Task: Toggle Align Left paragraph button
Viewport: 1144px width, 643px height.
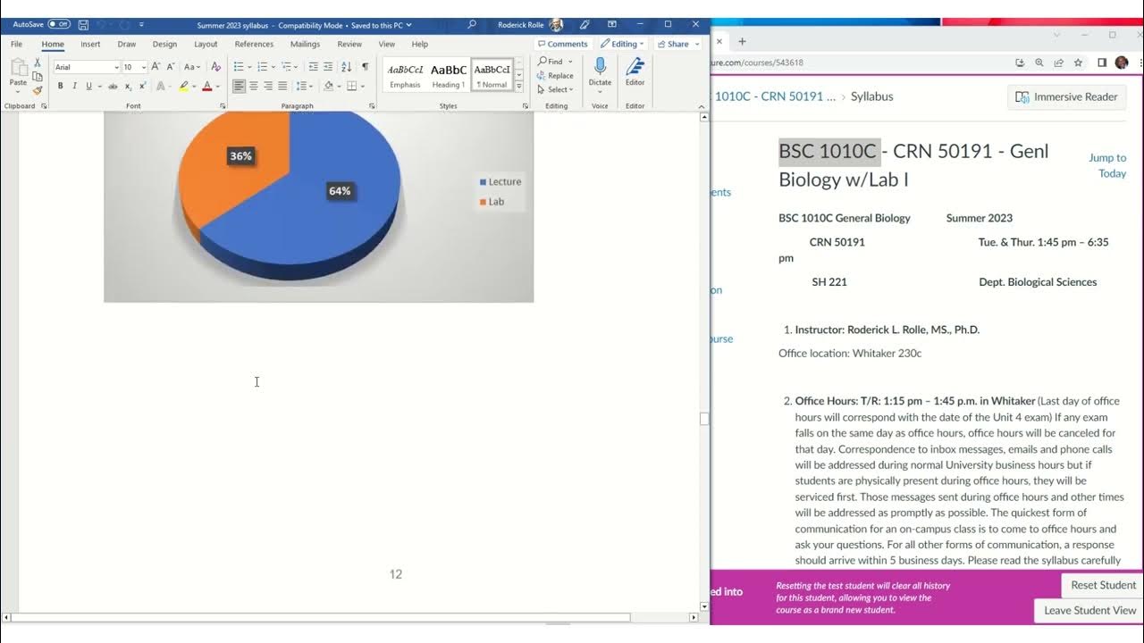Action: [x=239, y=86]
